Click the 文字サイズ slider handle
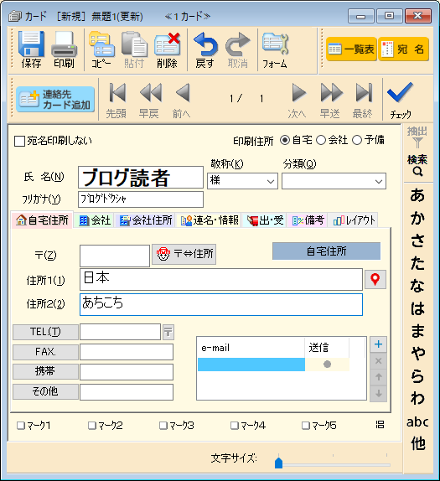The height and width of the screenshot is (481, 440). coord(278,463)
